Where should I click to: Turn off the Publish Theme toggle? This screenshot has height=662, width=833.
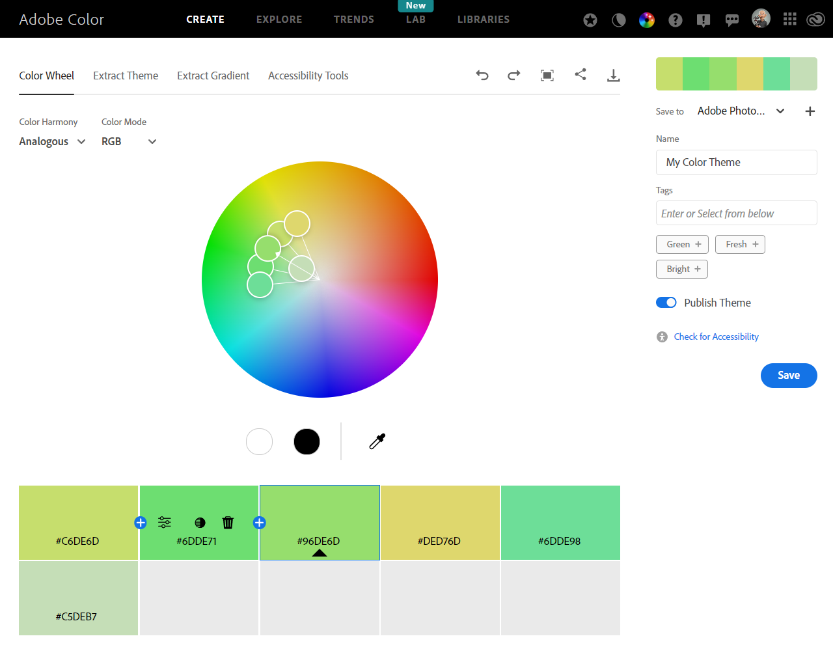(x=666, y=303)
